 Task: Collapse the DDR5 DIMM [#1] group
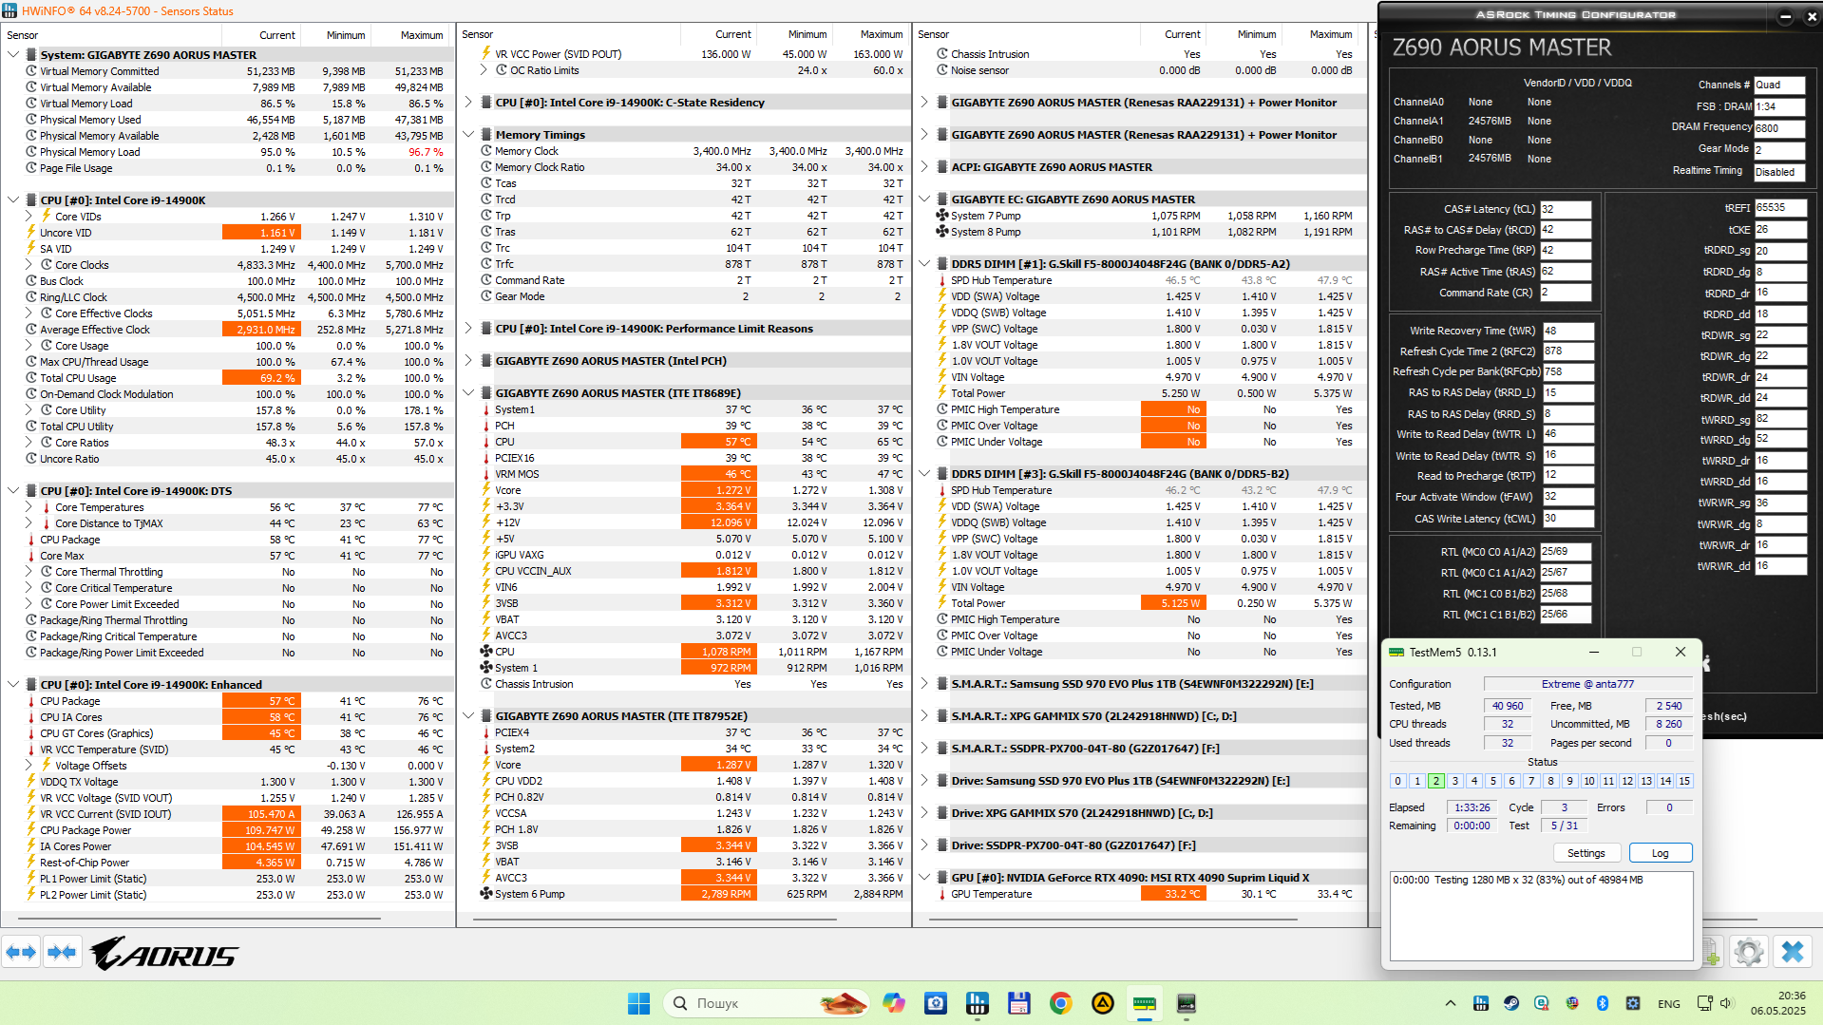(924, 264)
